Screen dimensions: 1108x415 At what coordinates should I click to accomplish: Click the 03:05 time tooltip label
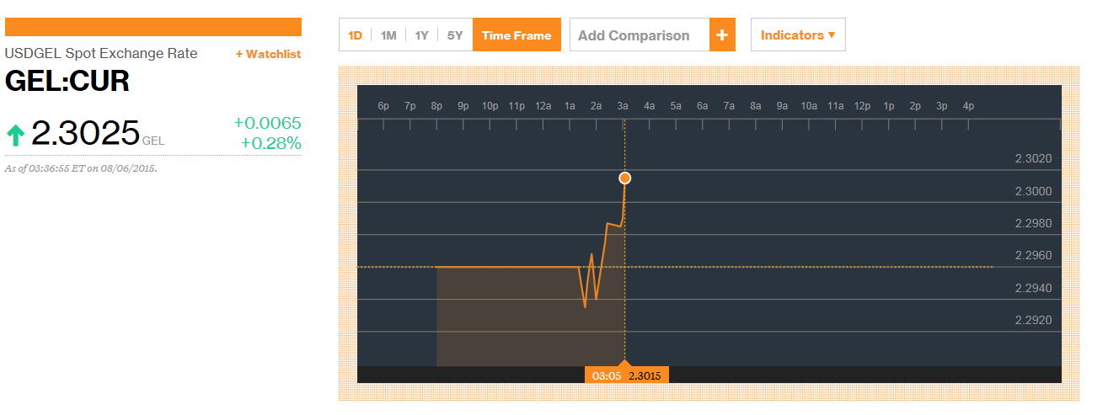click(606, 375)
